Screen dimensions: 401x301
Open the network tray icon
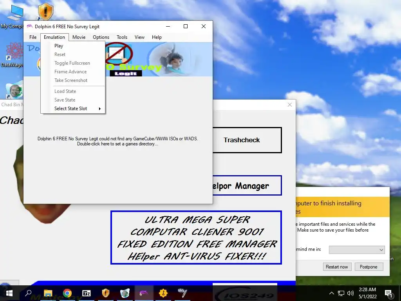point(341,293)
